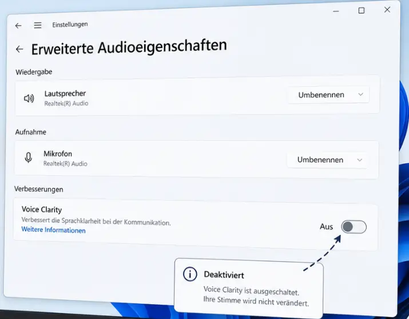Click the Voice Clarity title
Image resolution: width=409 pixels, height=319 pixels.
click(42, 210)
